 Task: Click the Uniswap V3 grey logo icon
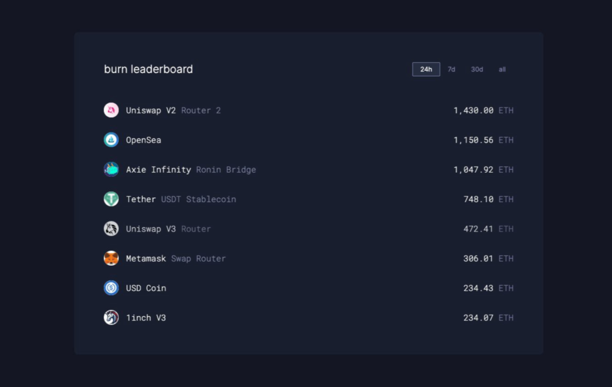pos(111,228)
